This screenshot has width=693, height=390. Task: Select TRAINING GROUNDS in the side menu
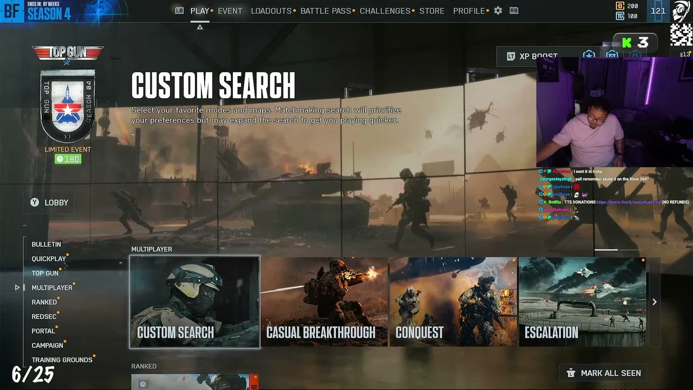point(62,360)
